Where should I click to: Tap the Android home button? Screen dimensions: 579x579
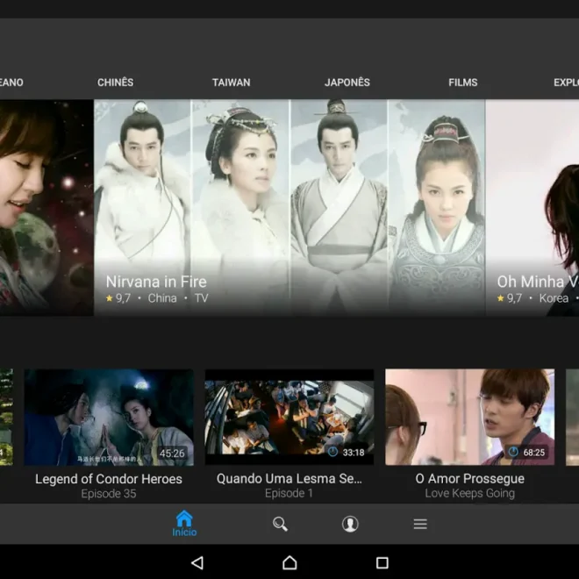point(289,562)
